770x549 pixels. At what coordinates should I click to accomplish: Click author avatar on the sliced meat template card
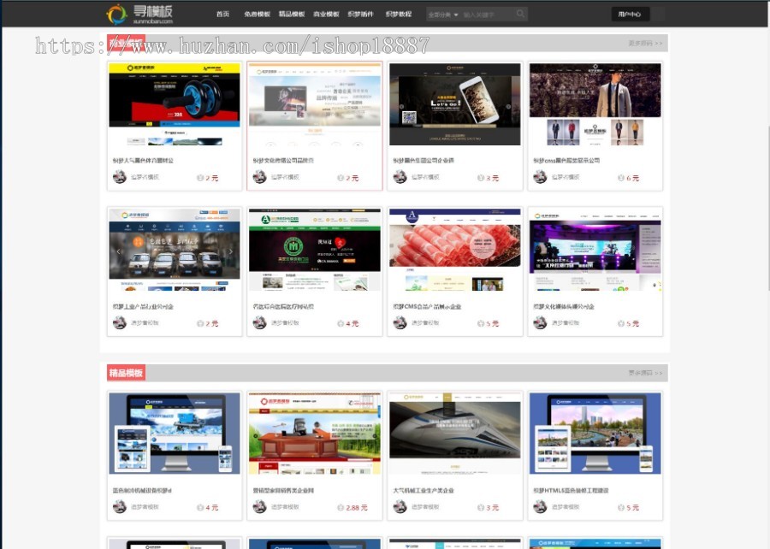[x=400, y=322]
